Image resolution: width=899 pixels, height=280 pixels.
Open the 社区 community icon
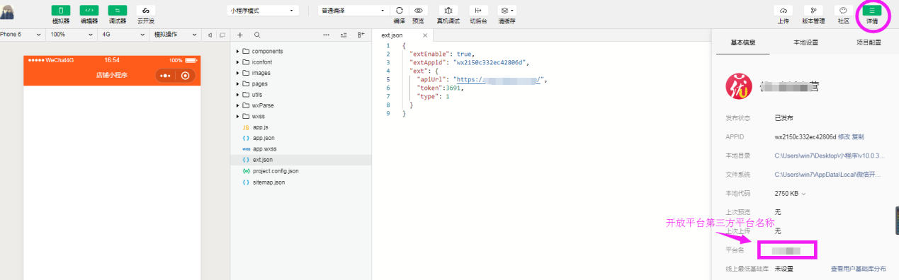(x=843, y=11)
